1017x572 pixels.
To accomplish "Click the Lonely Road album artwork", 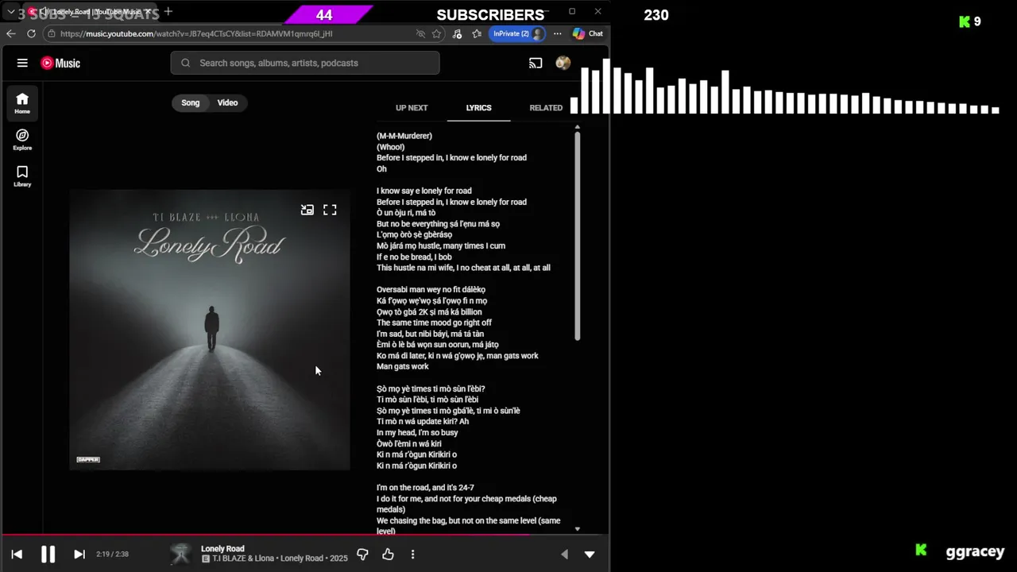I will [x=210, y=330].
